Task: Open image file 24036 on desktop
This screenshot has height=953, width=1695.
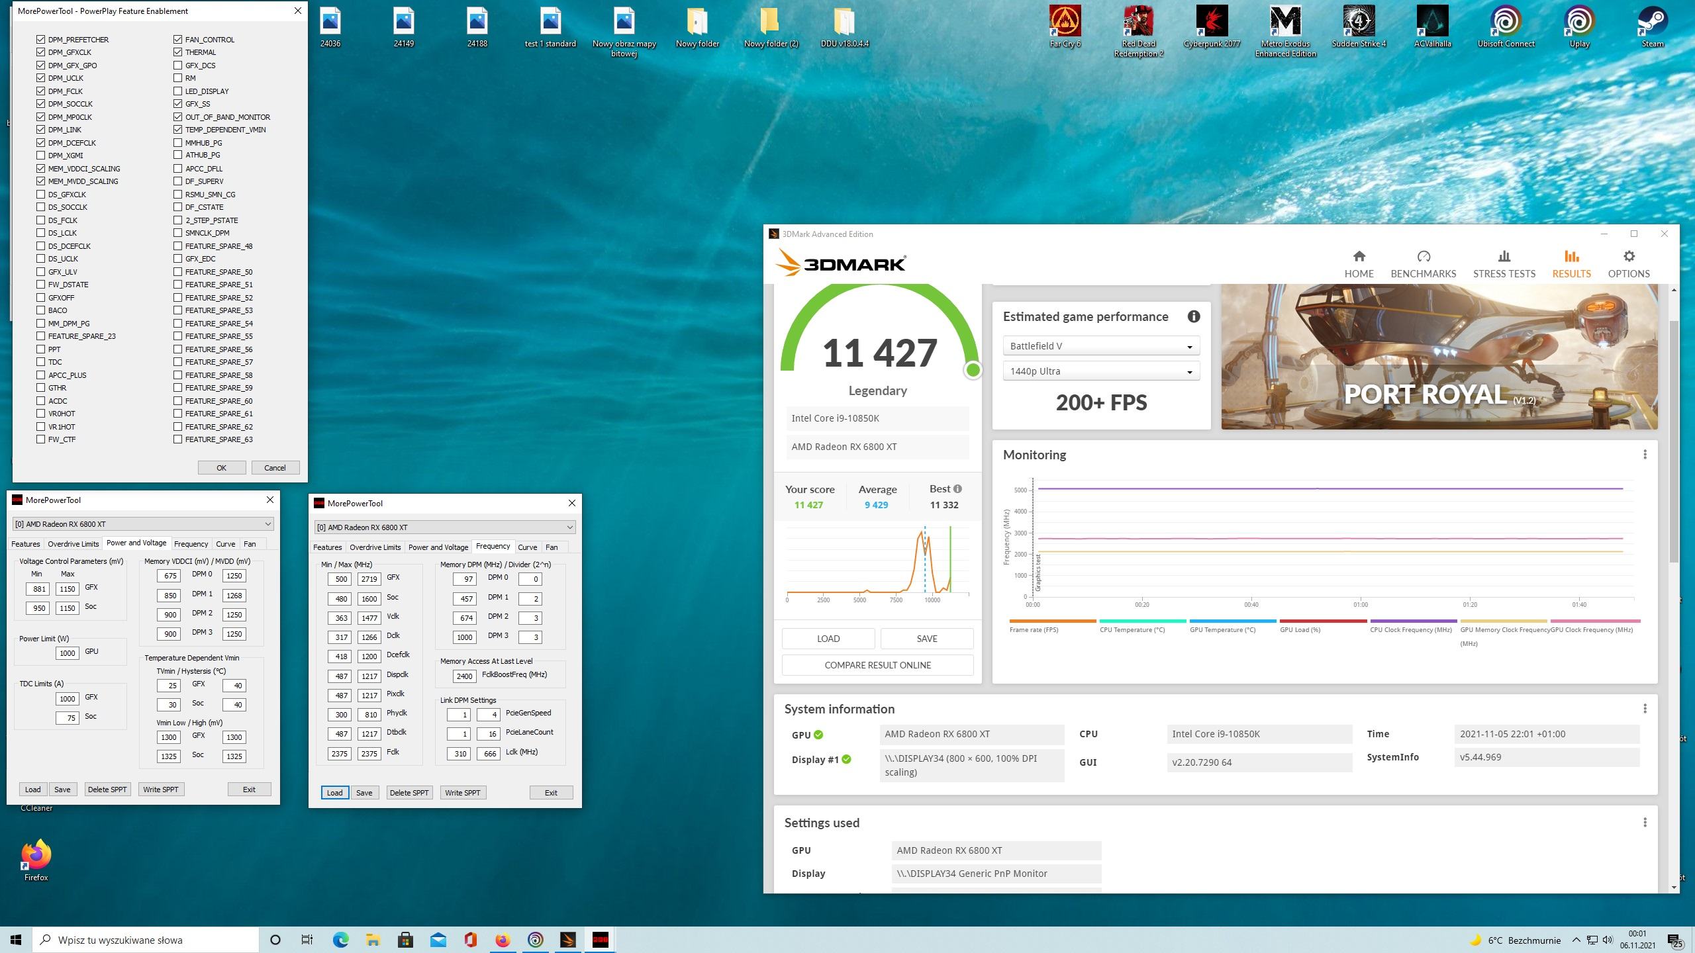Action: click(330, 26)
